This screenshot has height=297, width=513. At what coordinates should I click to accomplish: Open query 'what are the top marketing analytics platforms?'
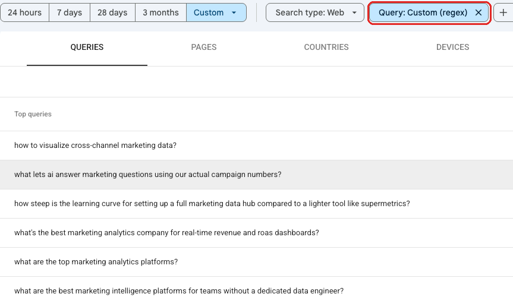point(257,262)
